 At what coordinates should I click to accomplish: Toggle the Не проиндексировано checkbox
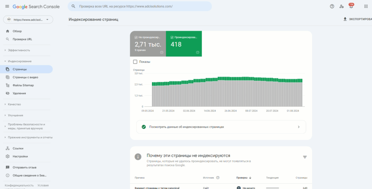[x=136, y=37]
